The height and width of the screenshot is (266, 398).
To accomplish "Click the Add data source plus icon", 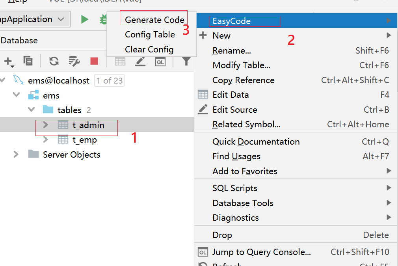I will [8, 61].
